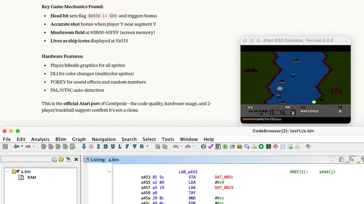Open the Navigation menu

pos(104,139)
